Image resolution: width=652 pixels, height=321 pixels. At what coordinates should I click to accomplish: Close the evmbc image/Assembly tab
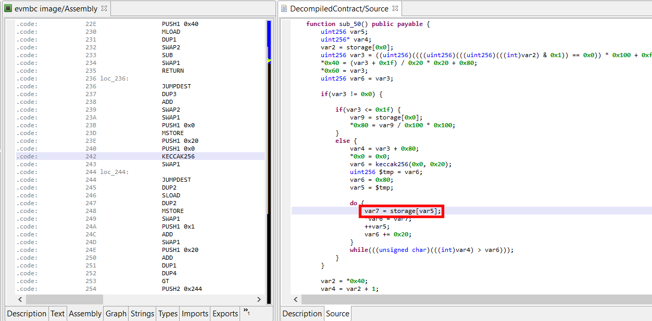104,8
